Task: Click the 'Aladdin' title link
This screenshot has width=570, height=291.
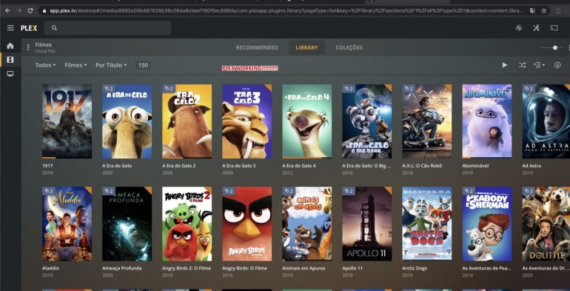Action: pyautogui.click(x=51, y=268)
